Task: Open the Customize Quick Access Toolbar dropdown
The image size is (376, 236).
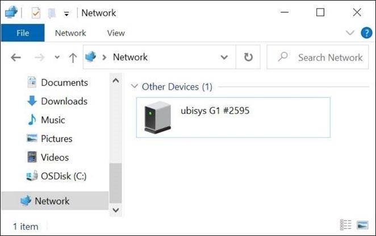Action: (66, 14)
